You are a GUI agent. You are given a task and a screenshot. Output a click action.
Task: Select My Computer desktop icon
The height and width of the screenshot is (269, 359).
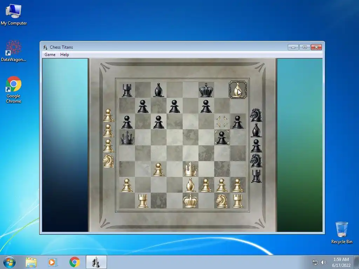tap(14, 14)
